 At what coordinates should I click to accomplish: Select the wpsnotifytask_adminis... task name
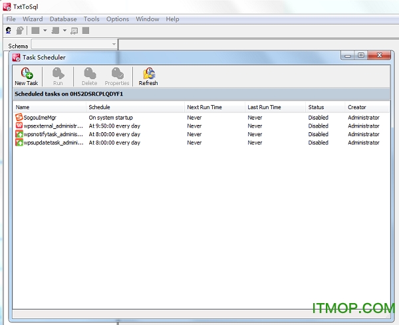point(53,134)
